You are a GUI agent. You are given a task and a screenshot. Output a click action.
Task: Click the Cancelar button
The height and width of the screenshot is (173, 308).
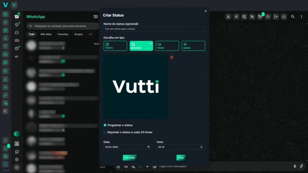pyautogui.click(x=130, y=158)
